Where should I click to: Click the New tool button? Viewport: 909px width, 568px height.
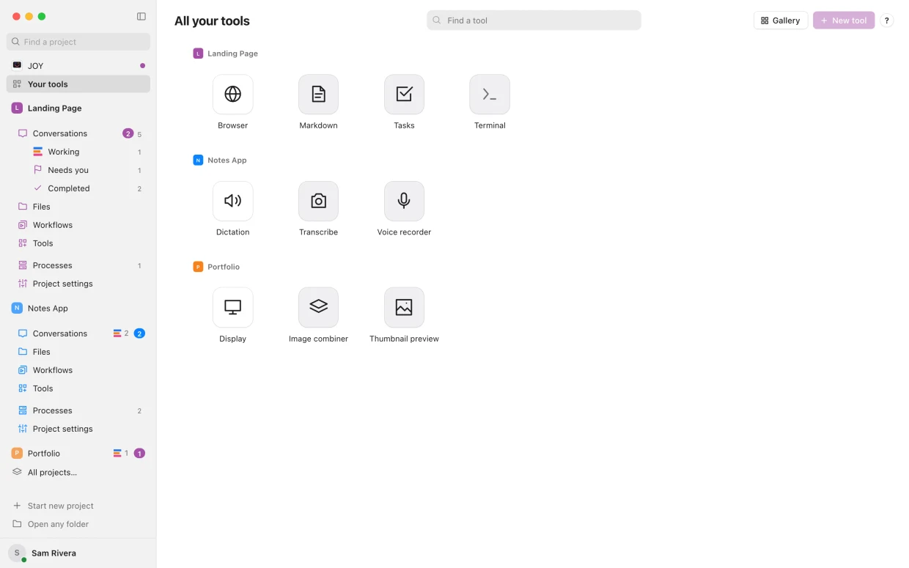(844, 21)
